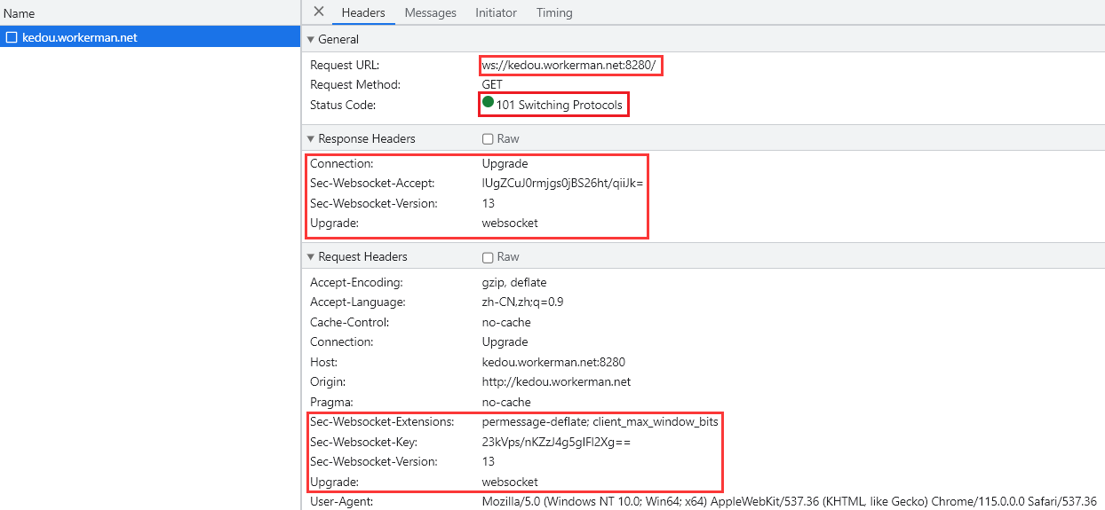Click the 101 Switching Protocols status text
This screenshot has height=510, width=1105.
tap(559, 106)
